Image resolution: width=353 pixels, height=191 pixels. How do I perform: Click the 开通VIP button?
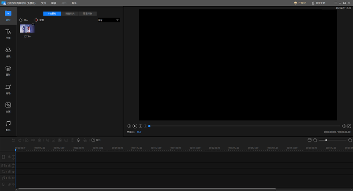[x=300, y=3]
